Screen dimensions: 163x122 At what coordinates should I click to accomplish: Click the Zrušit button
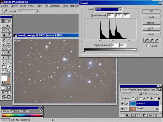tap(151, 17)
